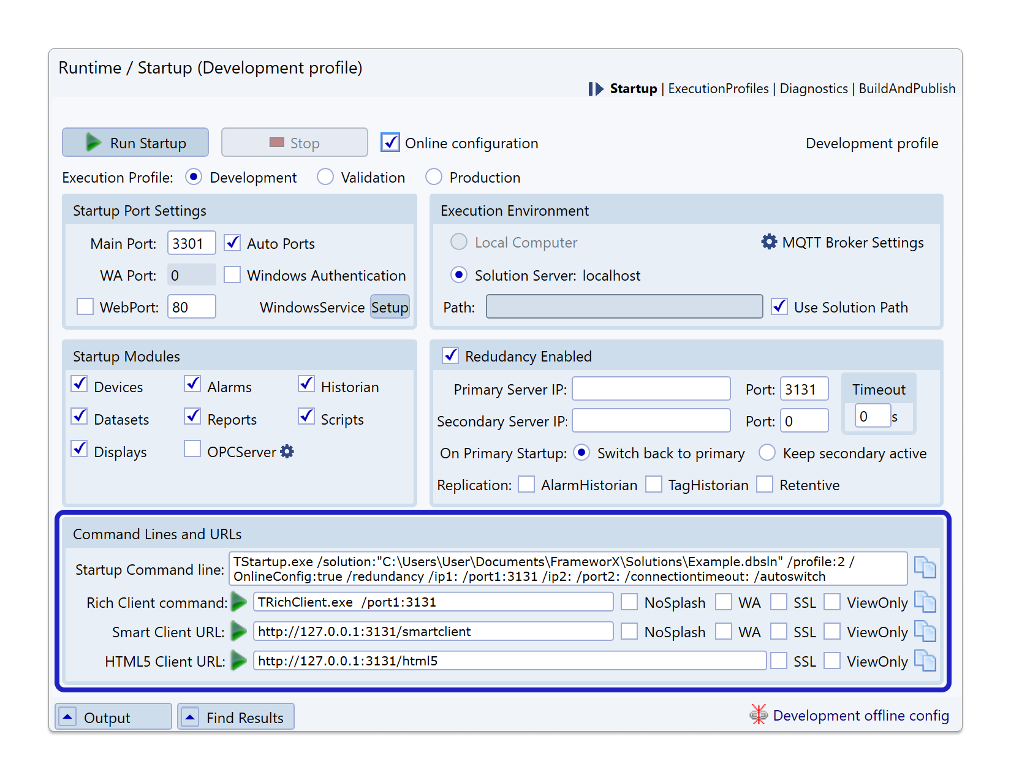The image size is (1011, 780).
Task: Launch Rich Client with green play arrow
Action: click(239, 602)
